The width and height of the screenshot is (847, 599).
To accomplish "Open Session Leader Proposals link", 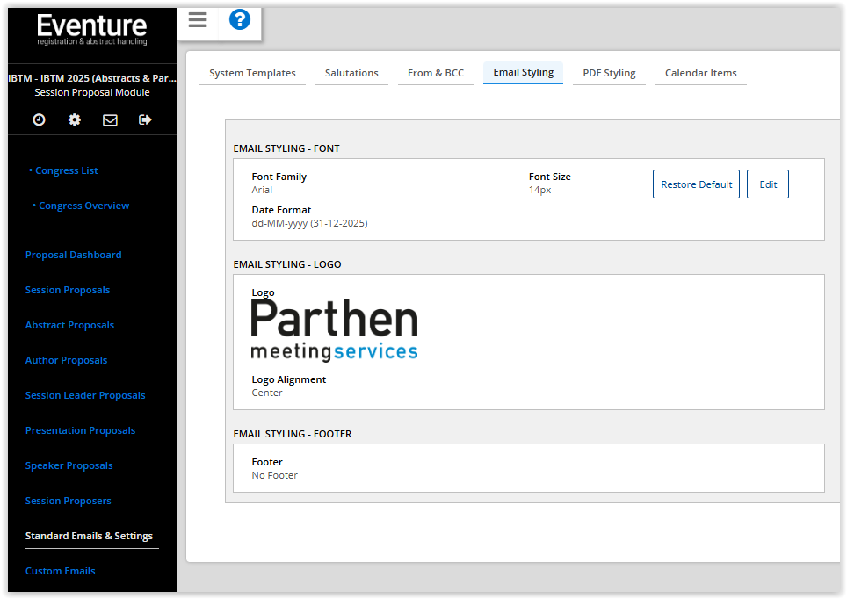I will 85,395.
